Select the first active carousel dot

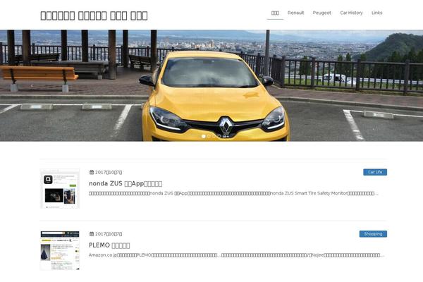(x=204, y=136)
